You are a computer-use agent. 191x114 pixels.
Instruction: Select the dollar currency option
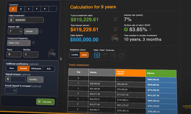13,9
